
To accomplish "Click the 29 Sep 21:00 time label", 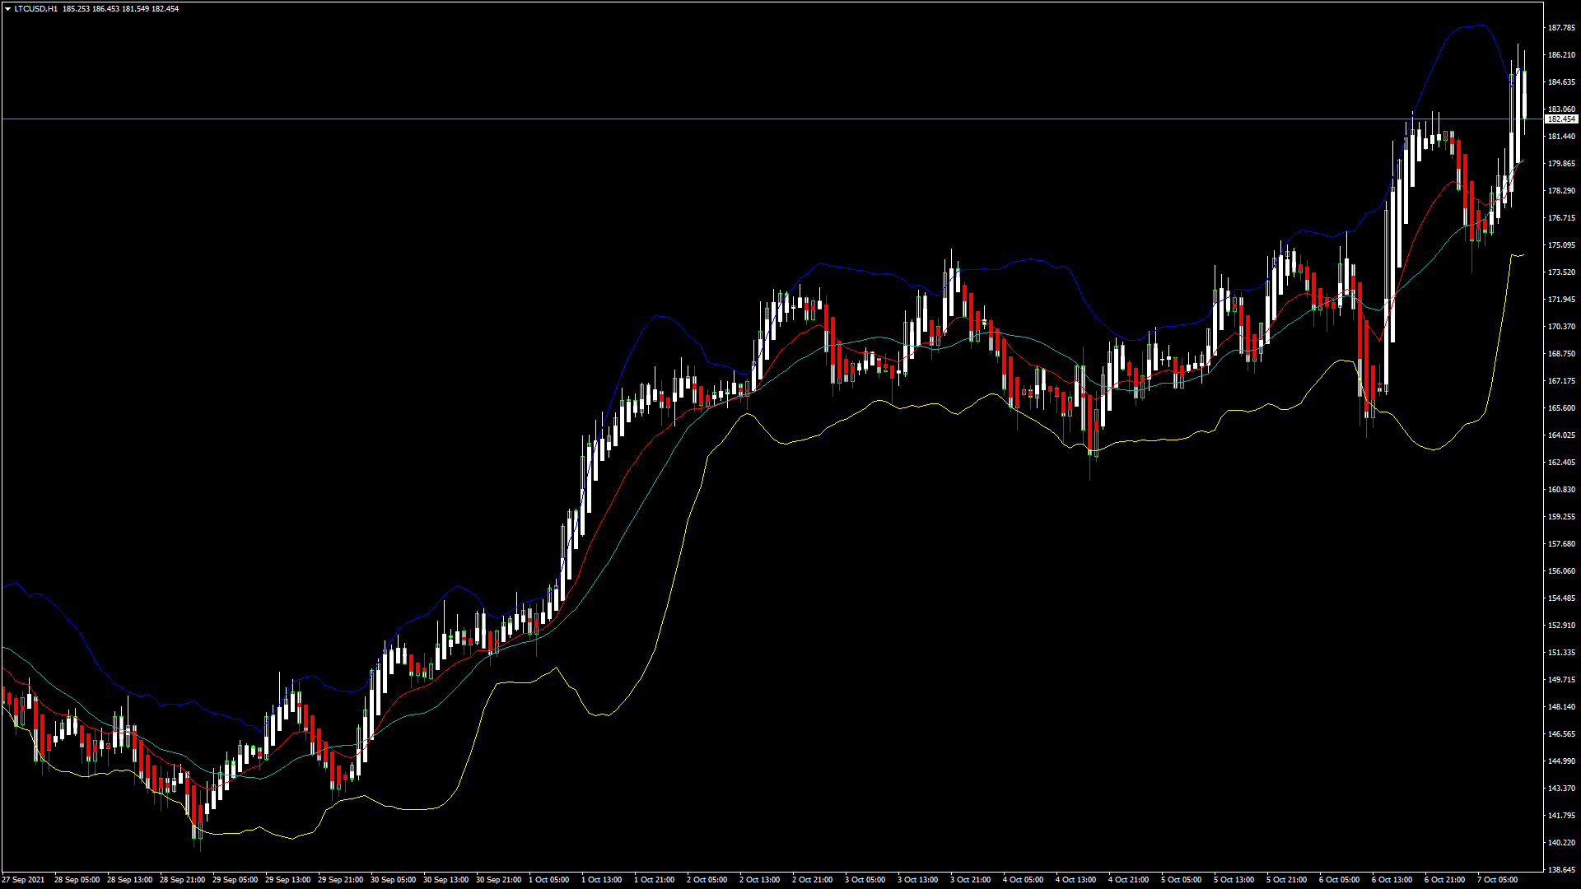I will pyautogui.click(x=340, y=880).
